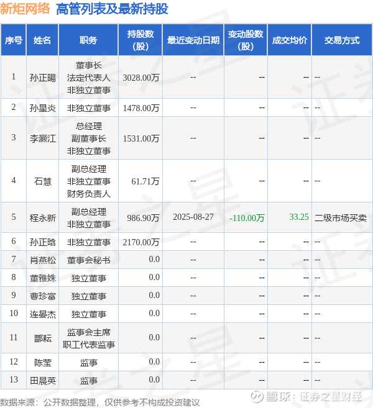Click the 董事会秘书 position cell

(88, 260)
